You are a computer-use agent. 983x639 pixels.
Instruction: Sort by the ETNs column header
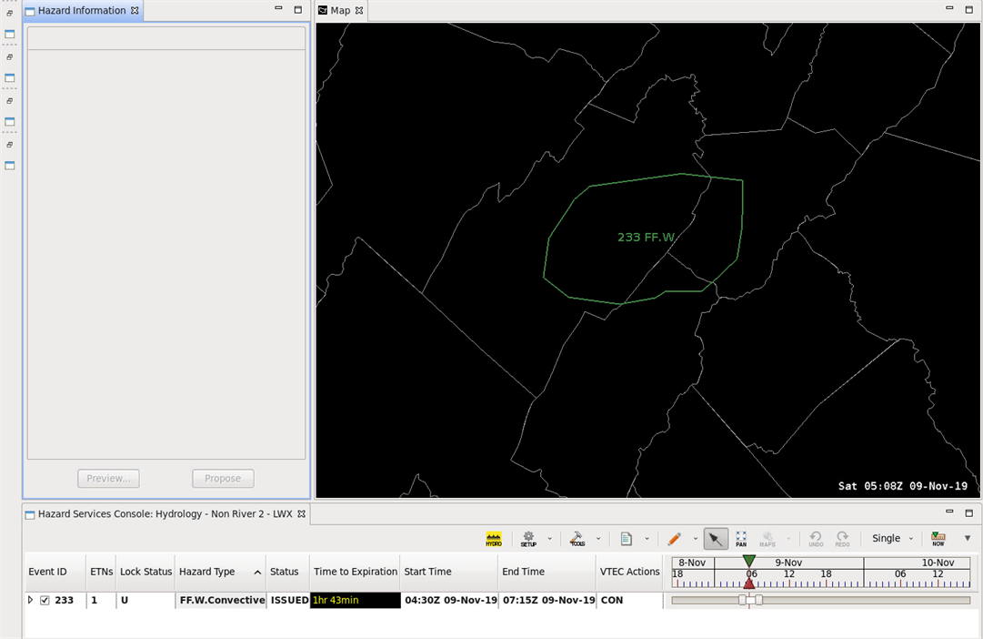click(101, 572)
